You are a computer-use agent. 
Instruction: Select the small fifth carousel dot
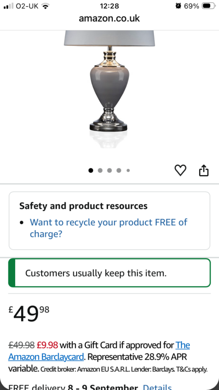tap(128, 170)
